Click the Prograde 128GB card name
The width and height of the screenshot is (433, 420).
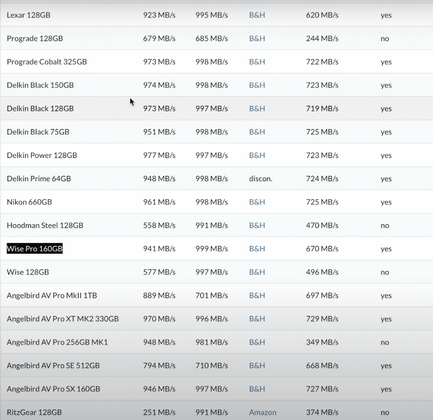(x=35, y=38)
